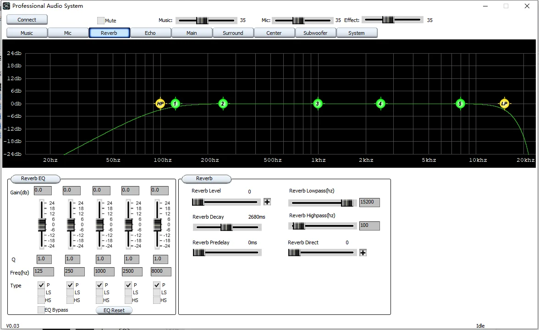Enable the EQ Bypass checkbox
Viewport: 539px width, 330px height.
coord(41,310)
